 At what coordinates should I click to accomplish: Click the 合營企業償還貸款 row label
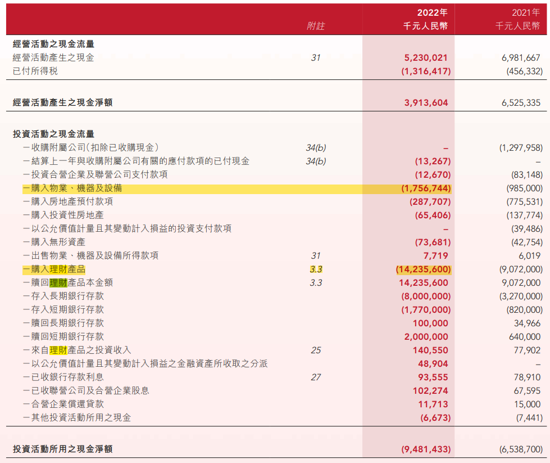(x=63, y=404)
